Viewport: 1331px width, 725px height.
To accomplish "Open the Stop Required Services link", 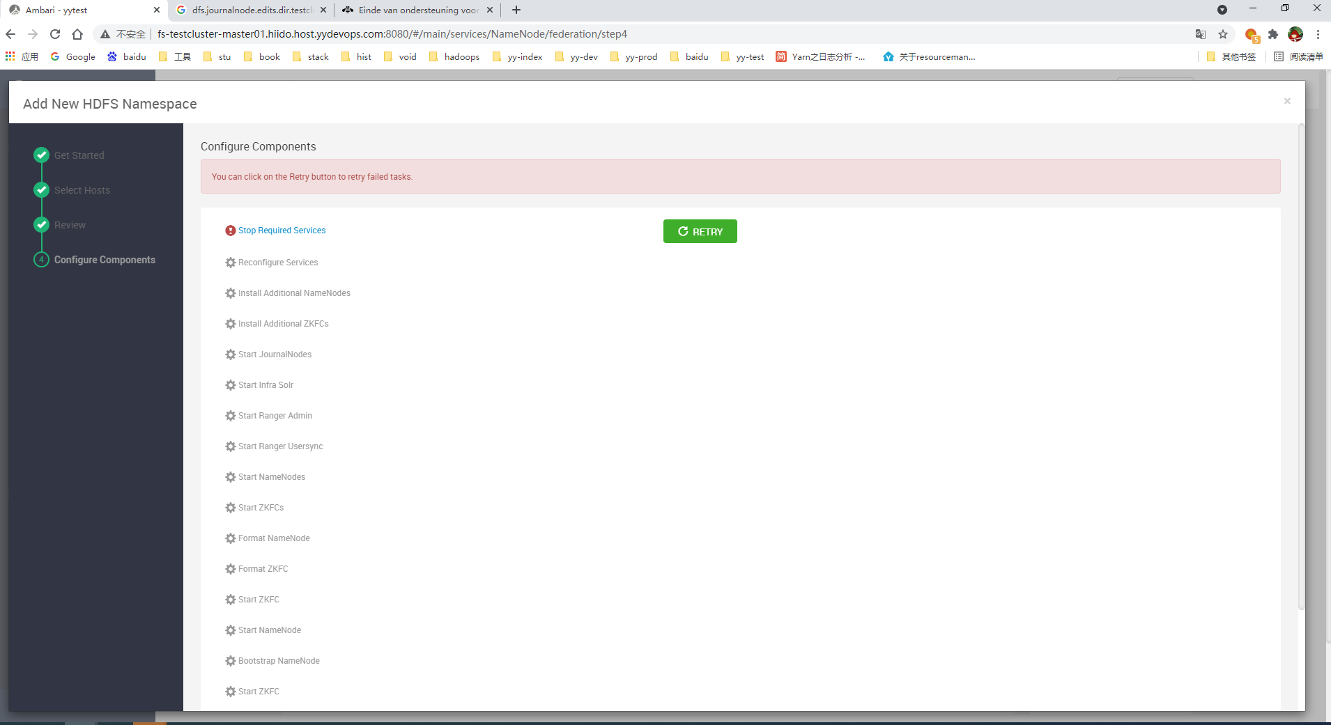I will (282, 231).
